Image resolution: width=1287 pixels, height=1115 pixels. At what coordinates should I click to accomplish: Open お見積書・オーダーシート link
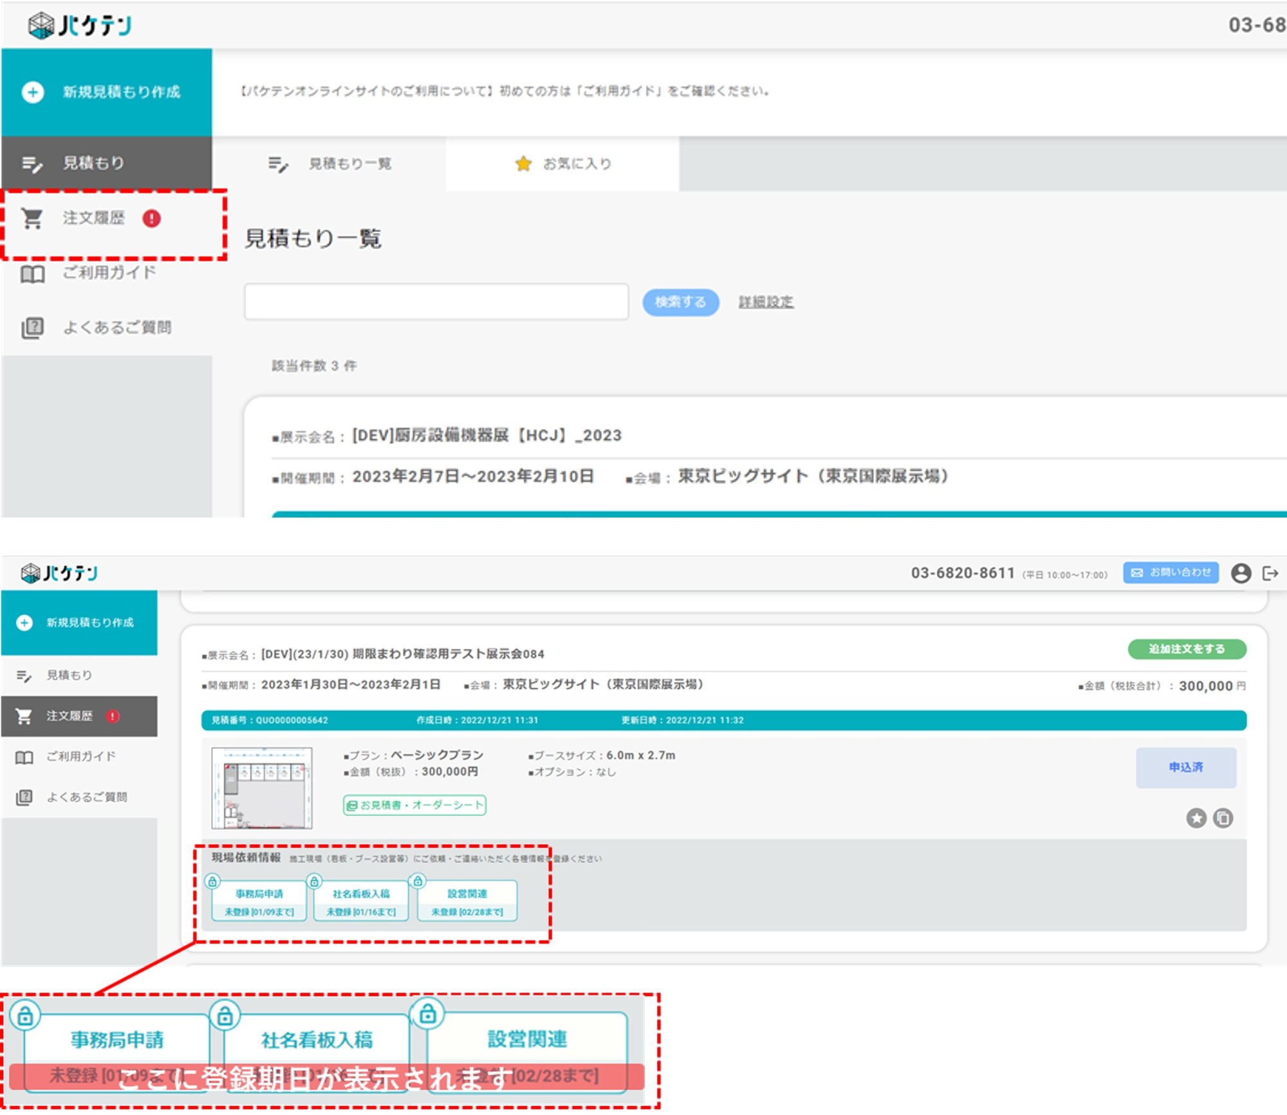click(415, 805)
